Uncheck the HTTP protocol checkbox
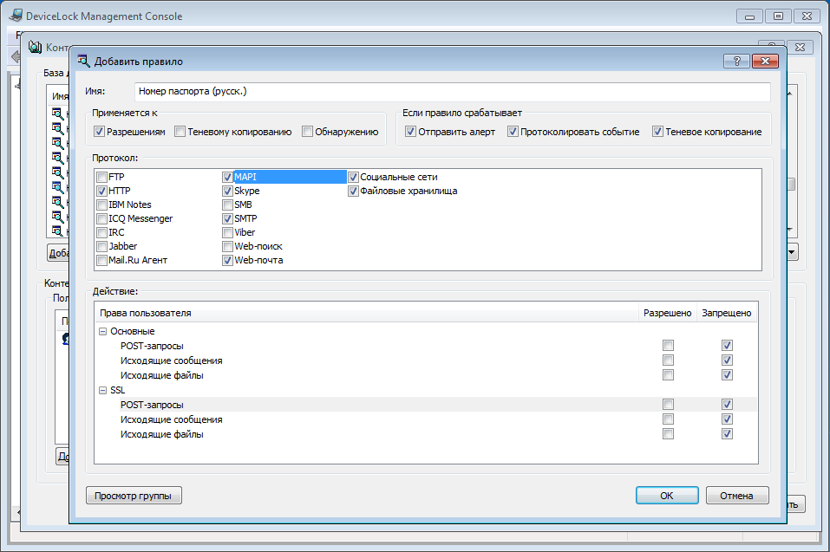Image resolution: width=830 pixels, height=552 pixels. (x=102, y=191)
